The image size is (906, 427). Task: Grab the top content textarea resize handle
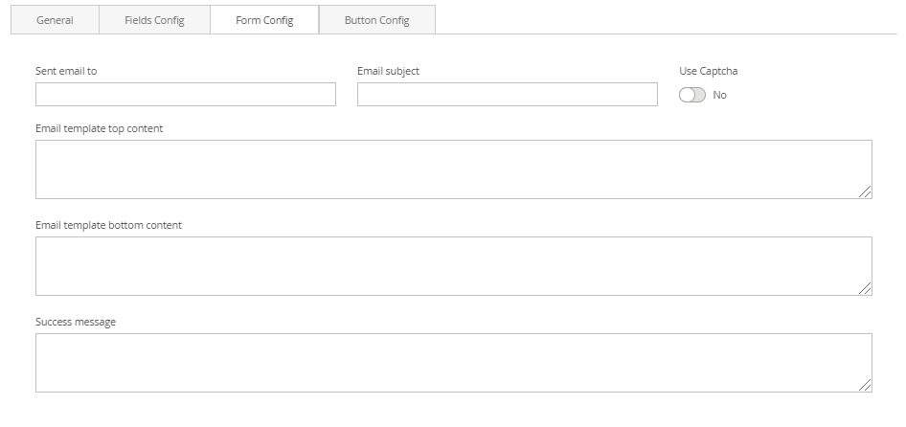coord(865,192)
